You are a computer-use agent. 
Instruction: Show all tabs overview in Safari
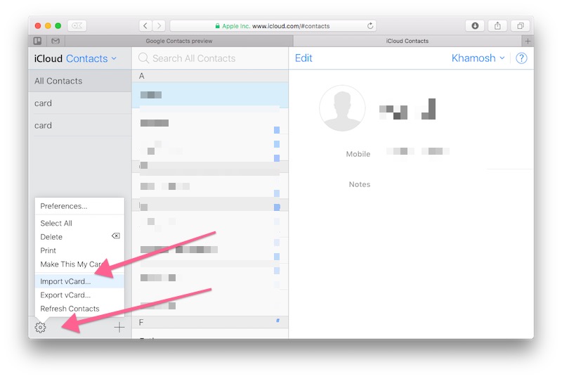(x=521, y=26)
